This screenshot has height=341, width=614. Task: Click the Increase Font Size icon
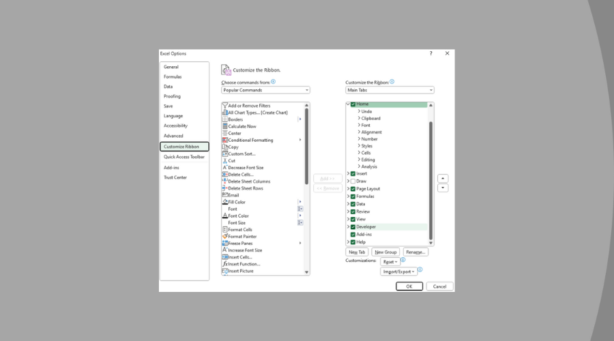pos(224,250)
